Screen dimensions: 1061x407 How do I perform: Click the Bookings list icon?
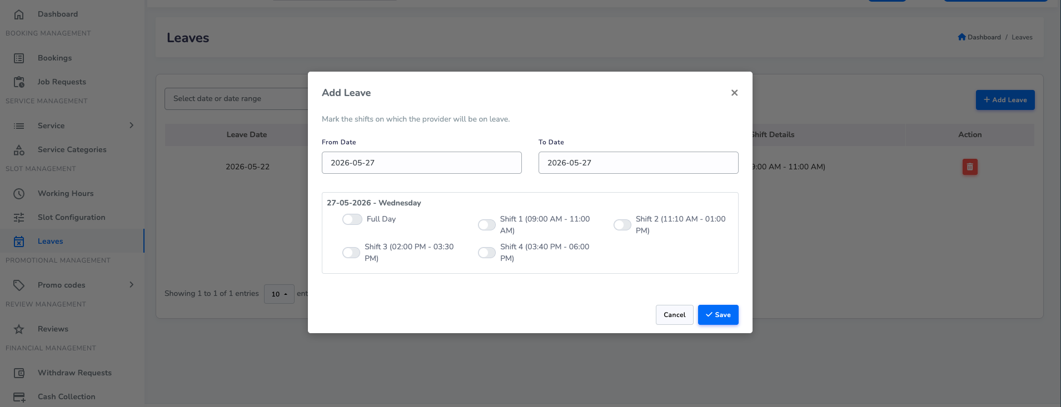click(x=19, y=58)
